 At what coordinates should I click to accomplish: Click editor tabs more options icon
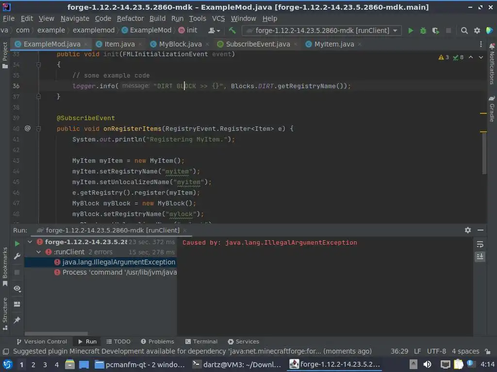(x=481, y=44)
